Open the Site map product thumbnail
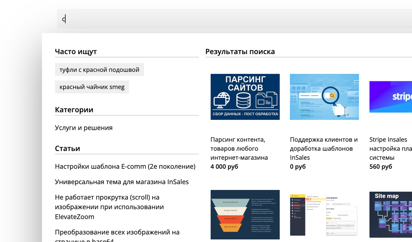The image size is (412, 242). click(x=391, y=215)
